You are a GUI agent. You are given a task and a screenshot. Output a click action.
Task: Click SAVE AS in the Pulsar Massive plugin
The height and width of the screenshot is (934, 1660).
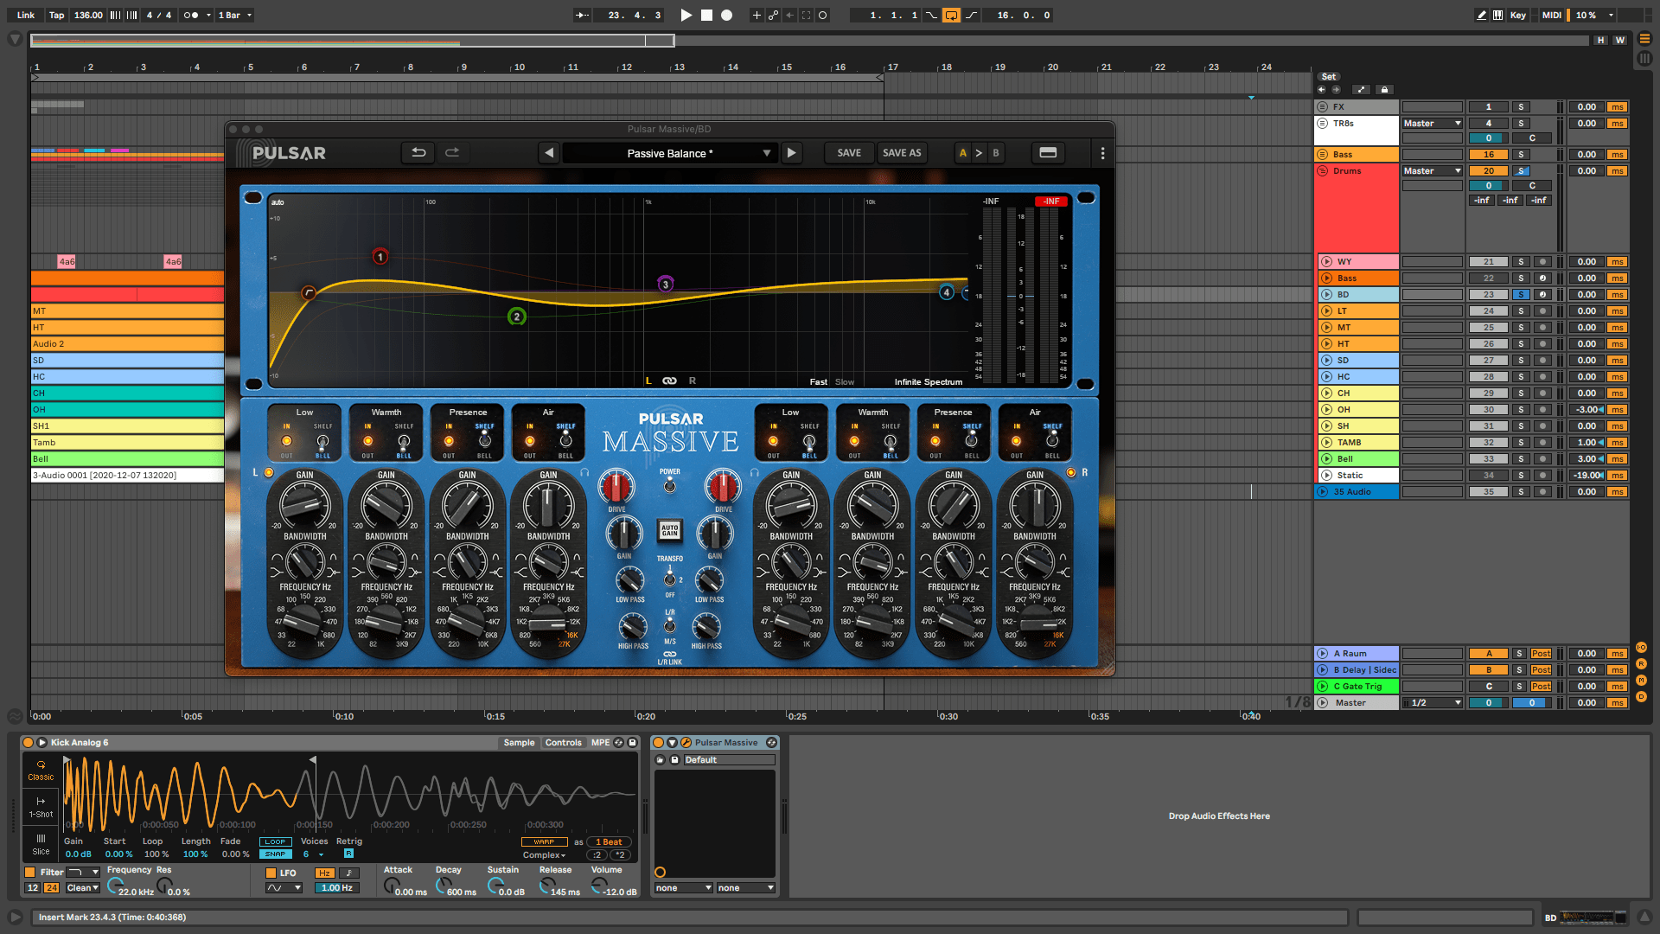902,152
